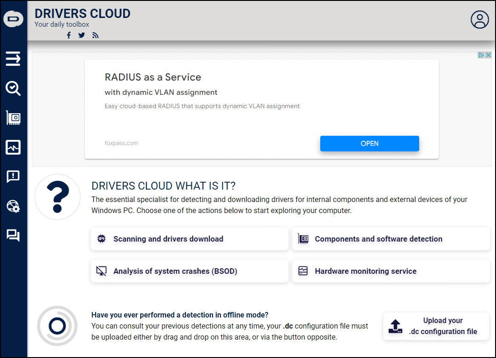Click the RADIUS as a Service ad headline
Screen dimensions: 496x358
point(153,77)
